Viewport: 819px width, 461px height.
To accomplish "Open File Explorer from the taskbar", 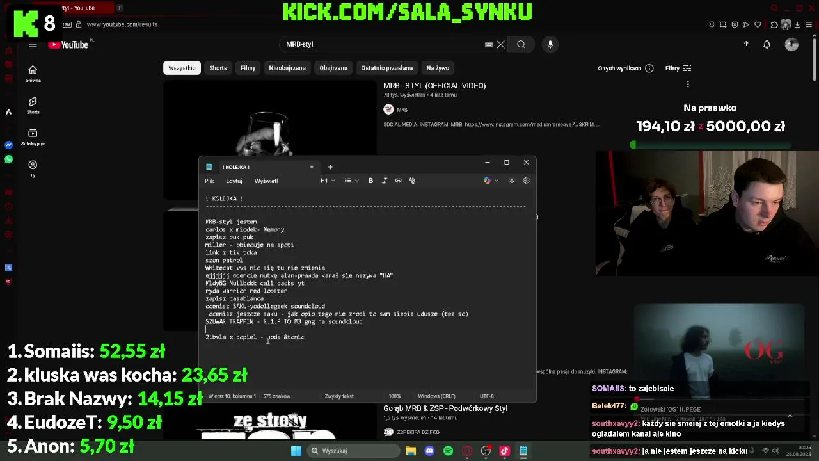I will coord(411,451).
